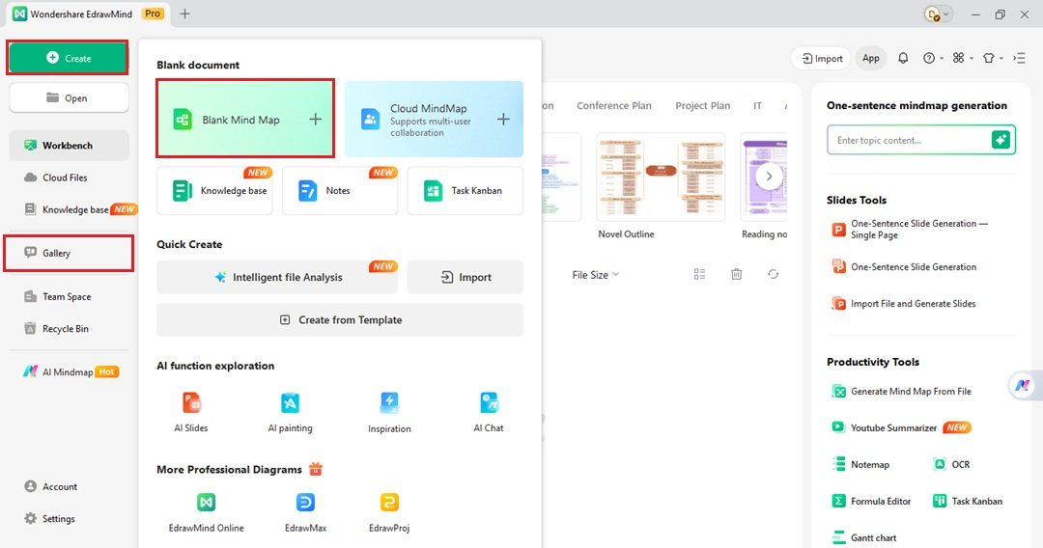Click the Pro badge in title bar

(153, 14)
